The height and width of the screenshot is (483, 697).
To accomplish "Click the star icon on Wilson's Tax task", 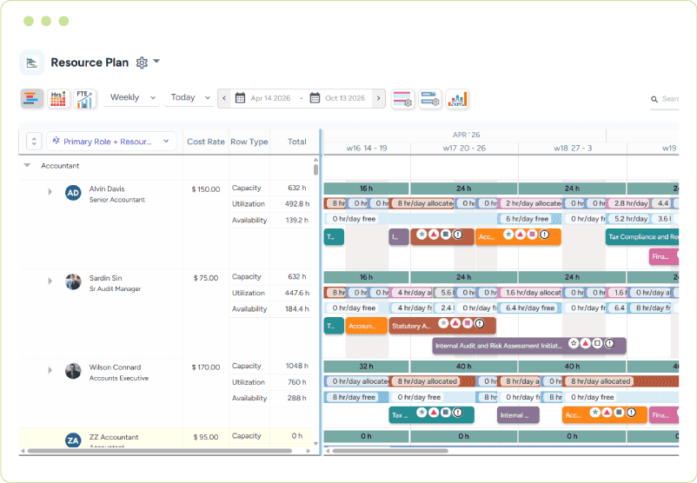I will [x=422, y=413].
